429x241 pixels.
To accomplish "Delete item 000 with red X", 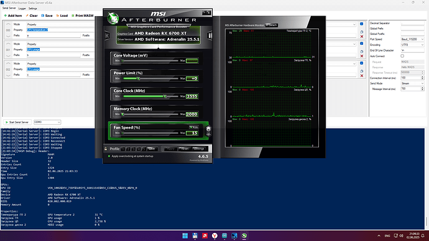I will [x=362, y=37].
